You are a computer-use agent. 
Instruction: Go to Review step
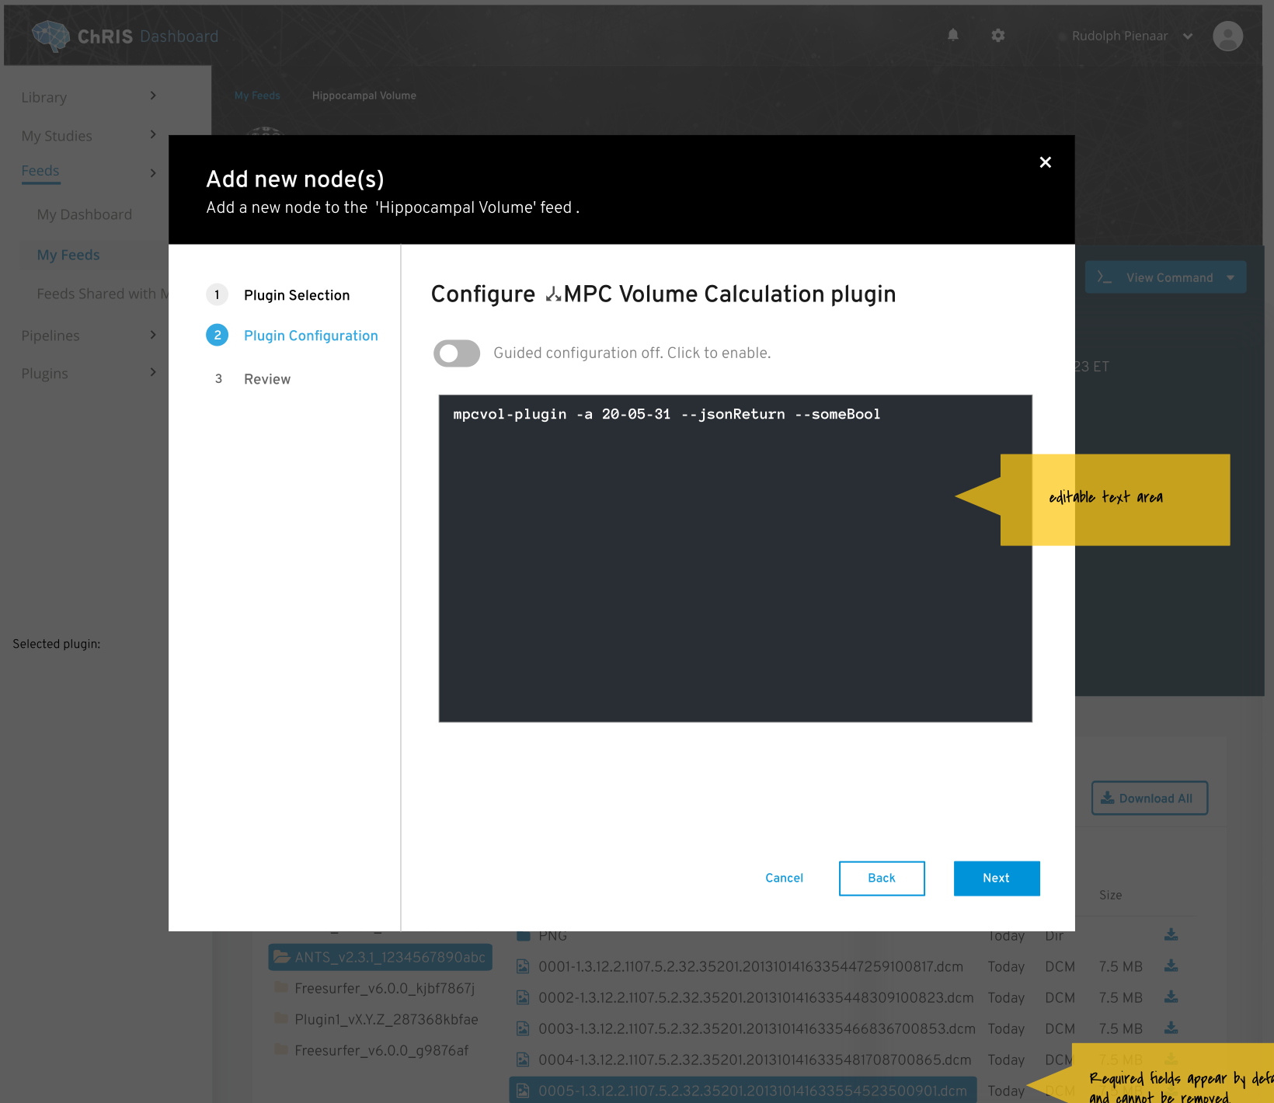coord(267,379)
